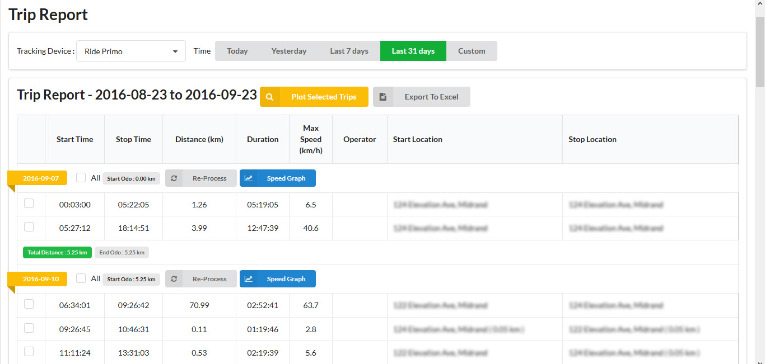
Task: Click the document icon on Export To Excel
Action: point(383,97)
